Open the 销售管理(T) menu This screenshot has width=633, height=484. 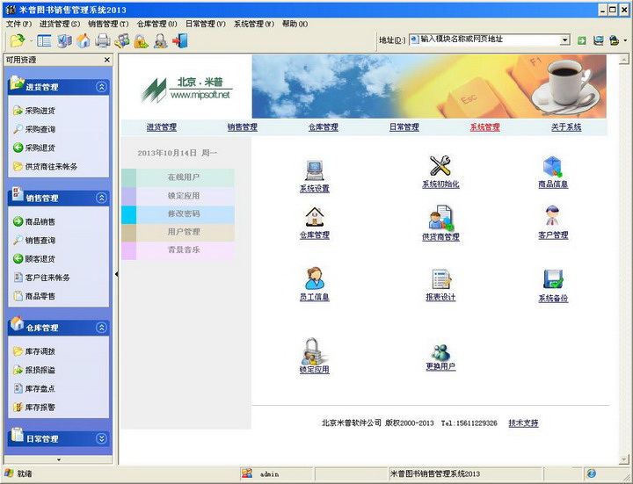coord(108,24)
